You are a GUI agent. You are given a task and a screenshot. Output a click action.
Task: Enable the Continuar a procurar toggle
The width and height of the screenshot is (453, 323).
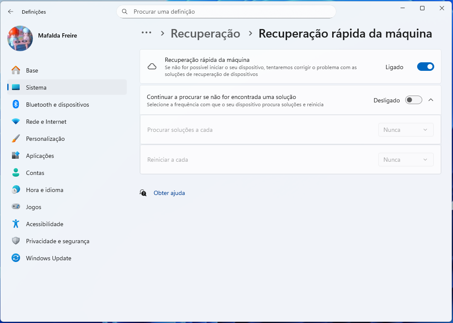pos(413,100)
